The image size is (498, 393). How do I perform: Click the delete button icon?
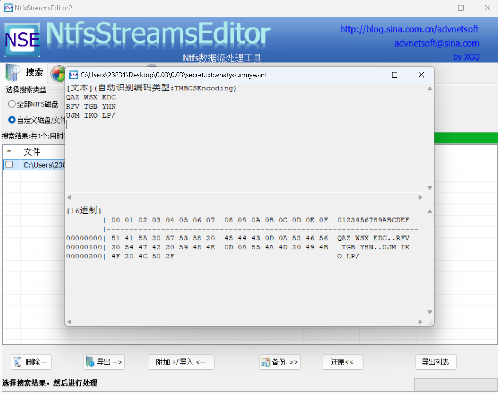18,362
